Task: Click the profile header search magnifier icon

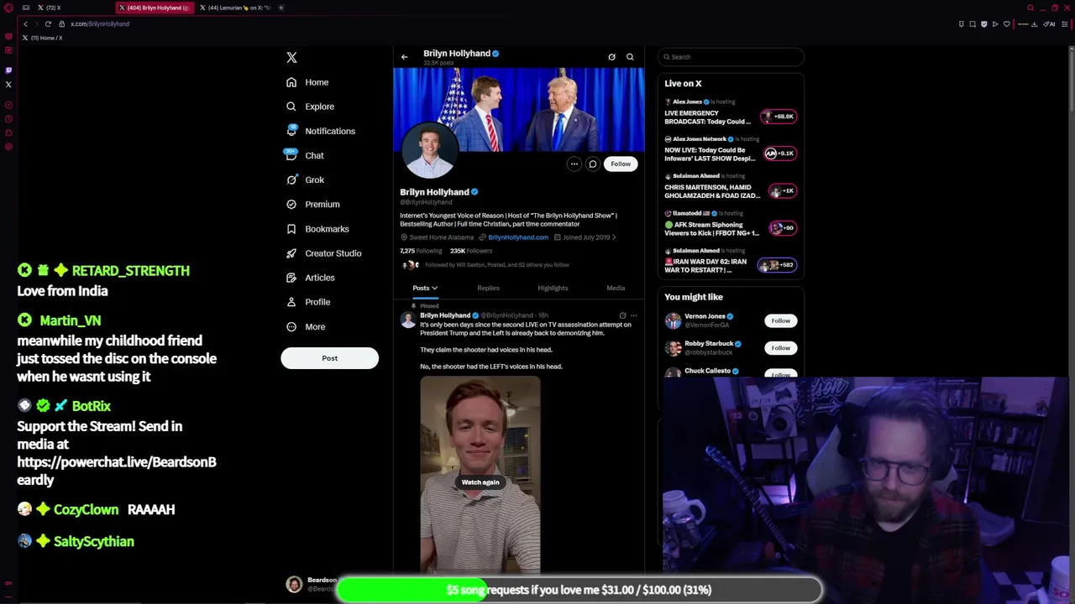Action: [x=630, y=57]
